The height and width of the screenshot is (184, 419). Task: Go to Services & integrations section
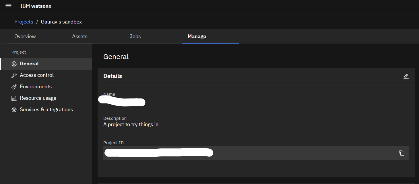pos(46,109)
